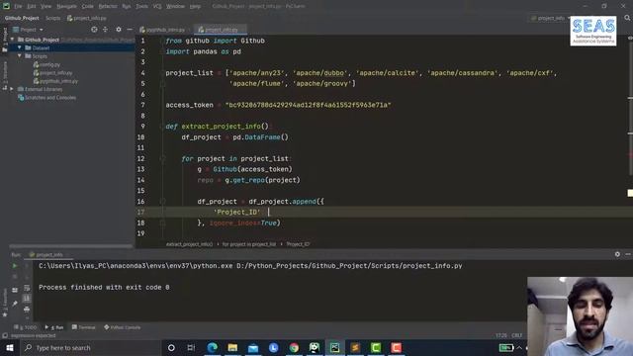633x356 pixels.
Task: Open TODO tool window button
Action: point(26,327)
